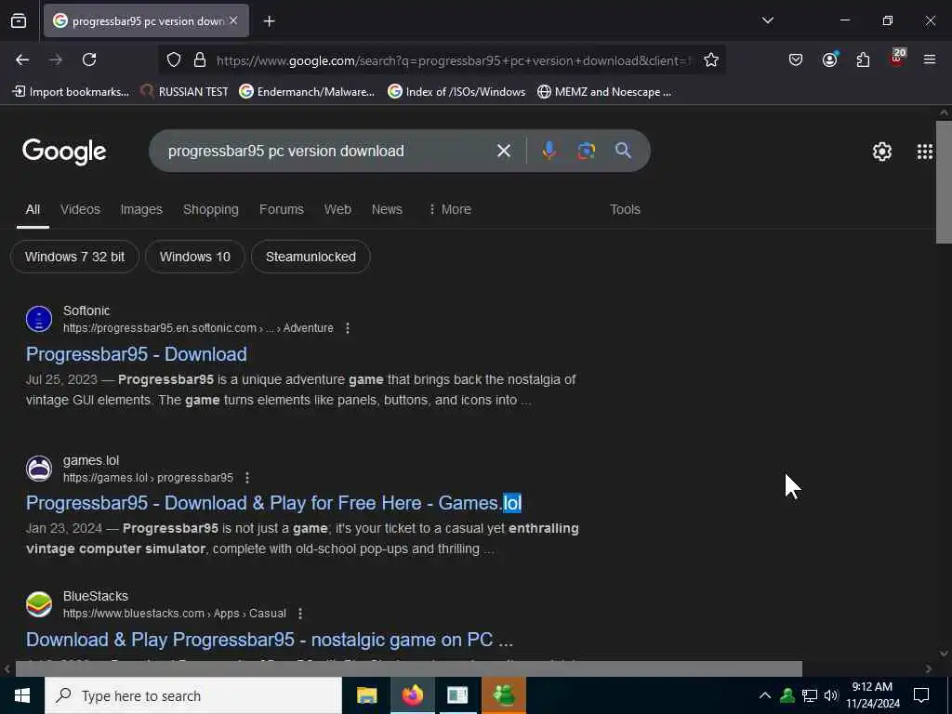The image size is (952, 714).
Task: Click the taskbar search box
Action: tap(193, 695)
